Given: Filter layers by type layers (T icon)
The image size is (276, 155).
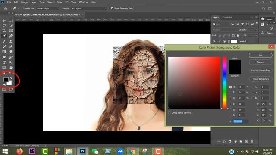Looking at the screenshot, I should [x=242, y=24].
